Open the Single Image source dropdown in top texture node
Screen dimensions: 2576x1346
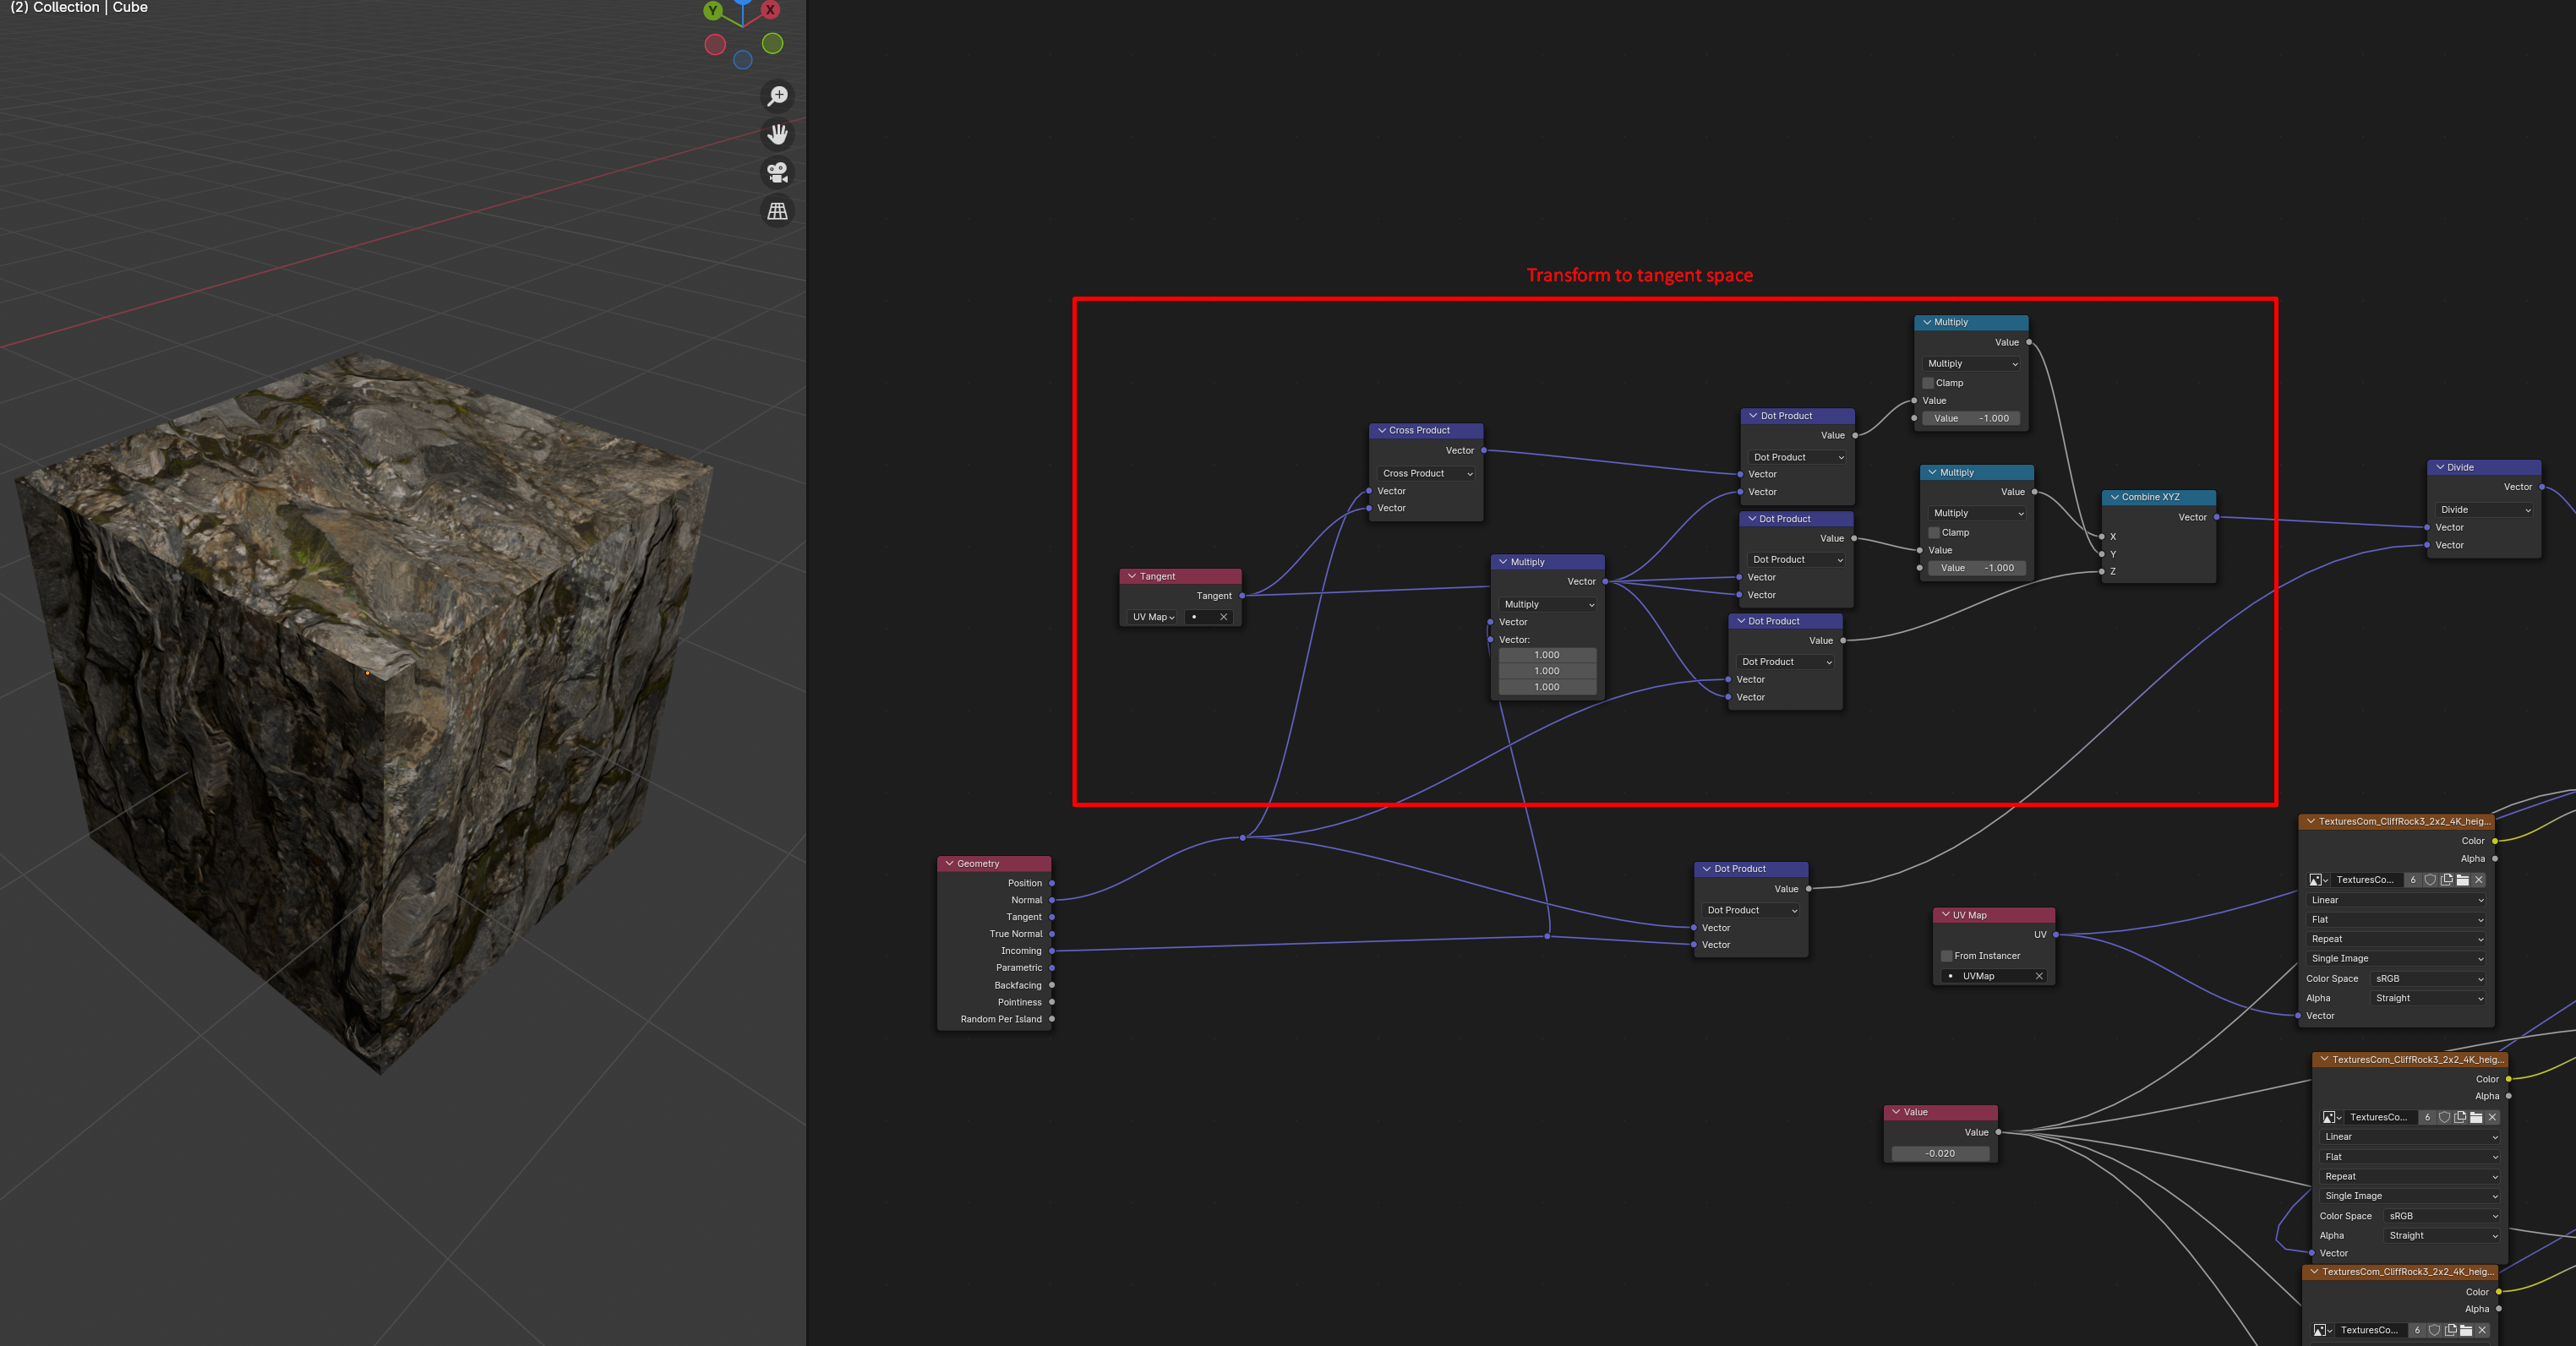pos(2396,959)
